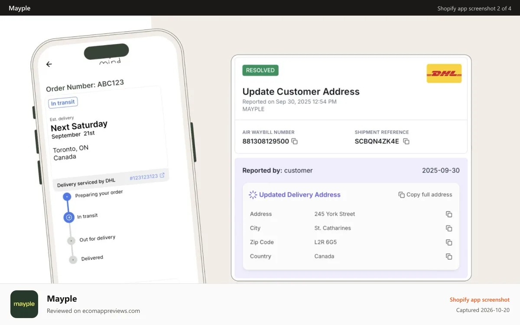Copy the City row value
520x325 pixels.
pos(449,228)
